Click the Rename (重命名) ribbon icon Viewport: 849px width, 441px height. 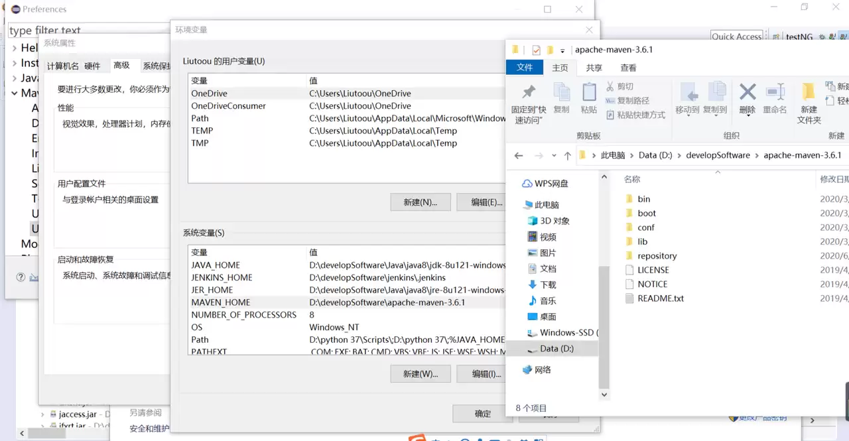[775, 97]
